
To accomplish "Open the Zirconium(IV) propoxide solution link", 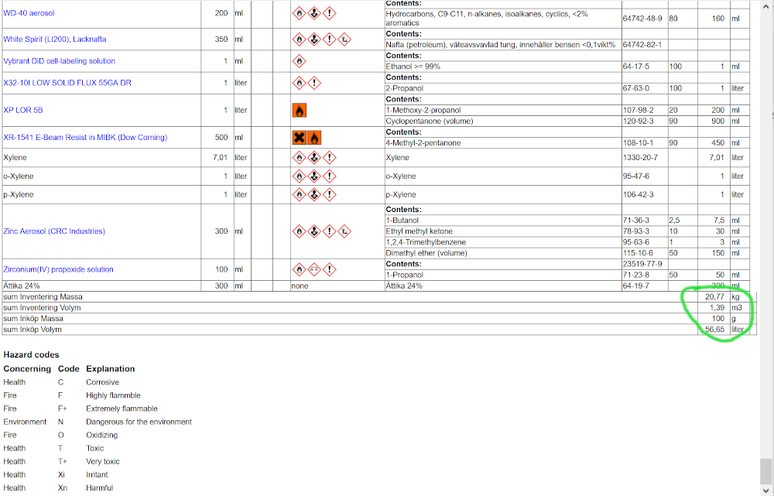I will click(x=58, y=269).
